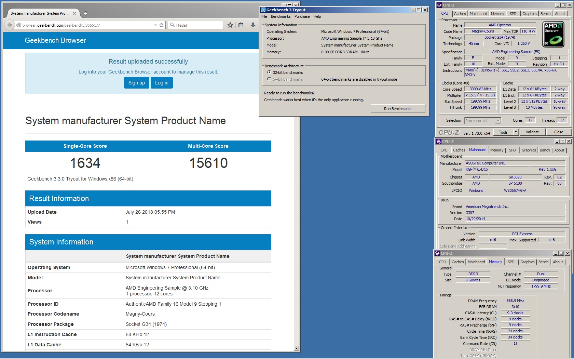Select 32-bit benchmarks radio button

coord(269,72)
